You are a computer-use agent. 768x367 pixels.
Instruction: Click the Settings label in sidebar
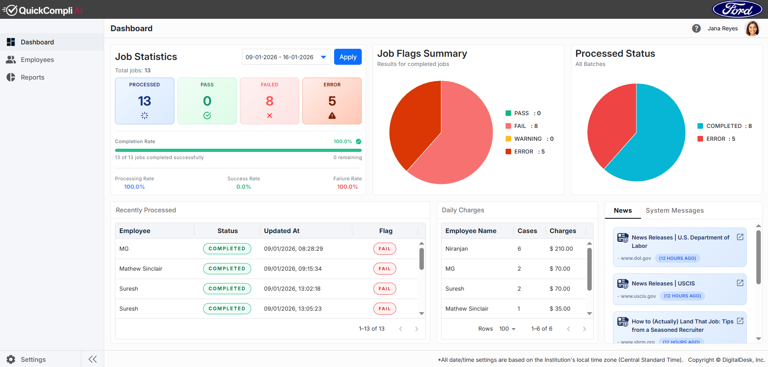click(33, 359)
